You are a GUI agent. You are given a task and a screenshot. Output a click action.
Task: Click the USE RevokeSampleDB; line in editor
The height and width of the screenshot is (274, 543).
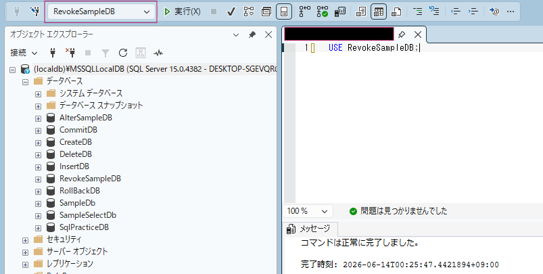click(374, 48)
